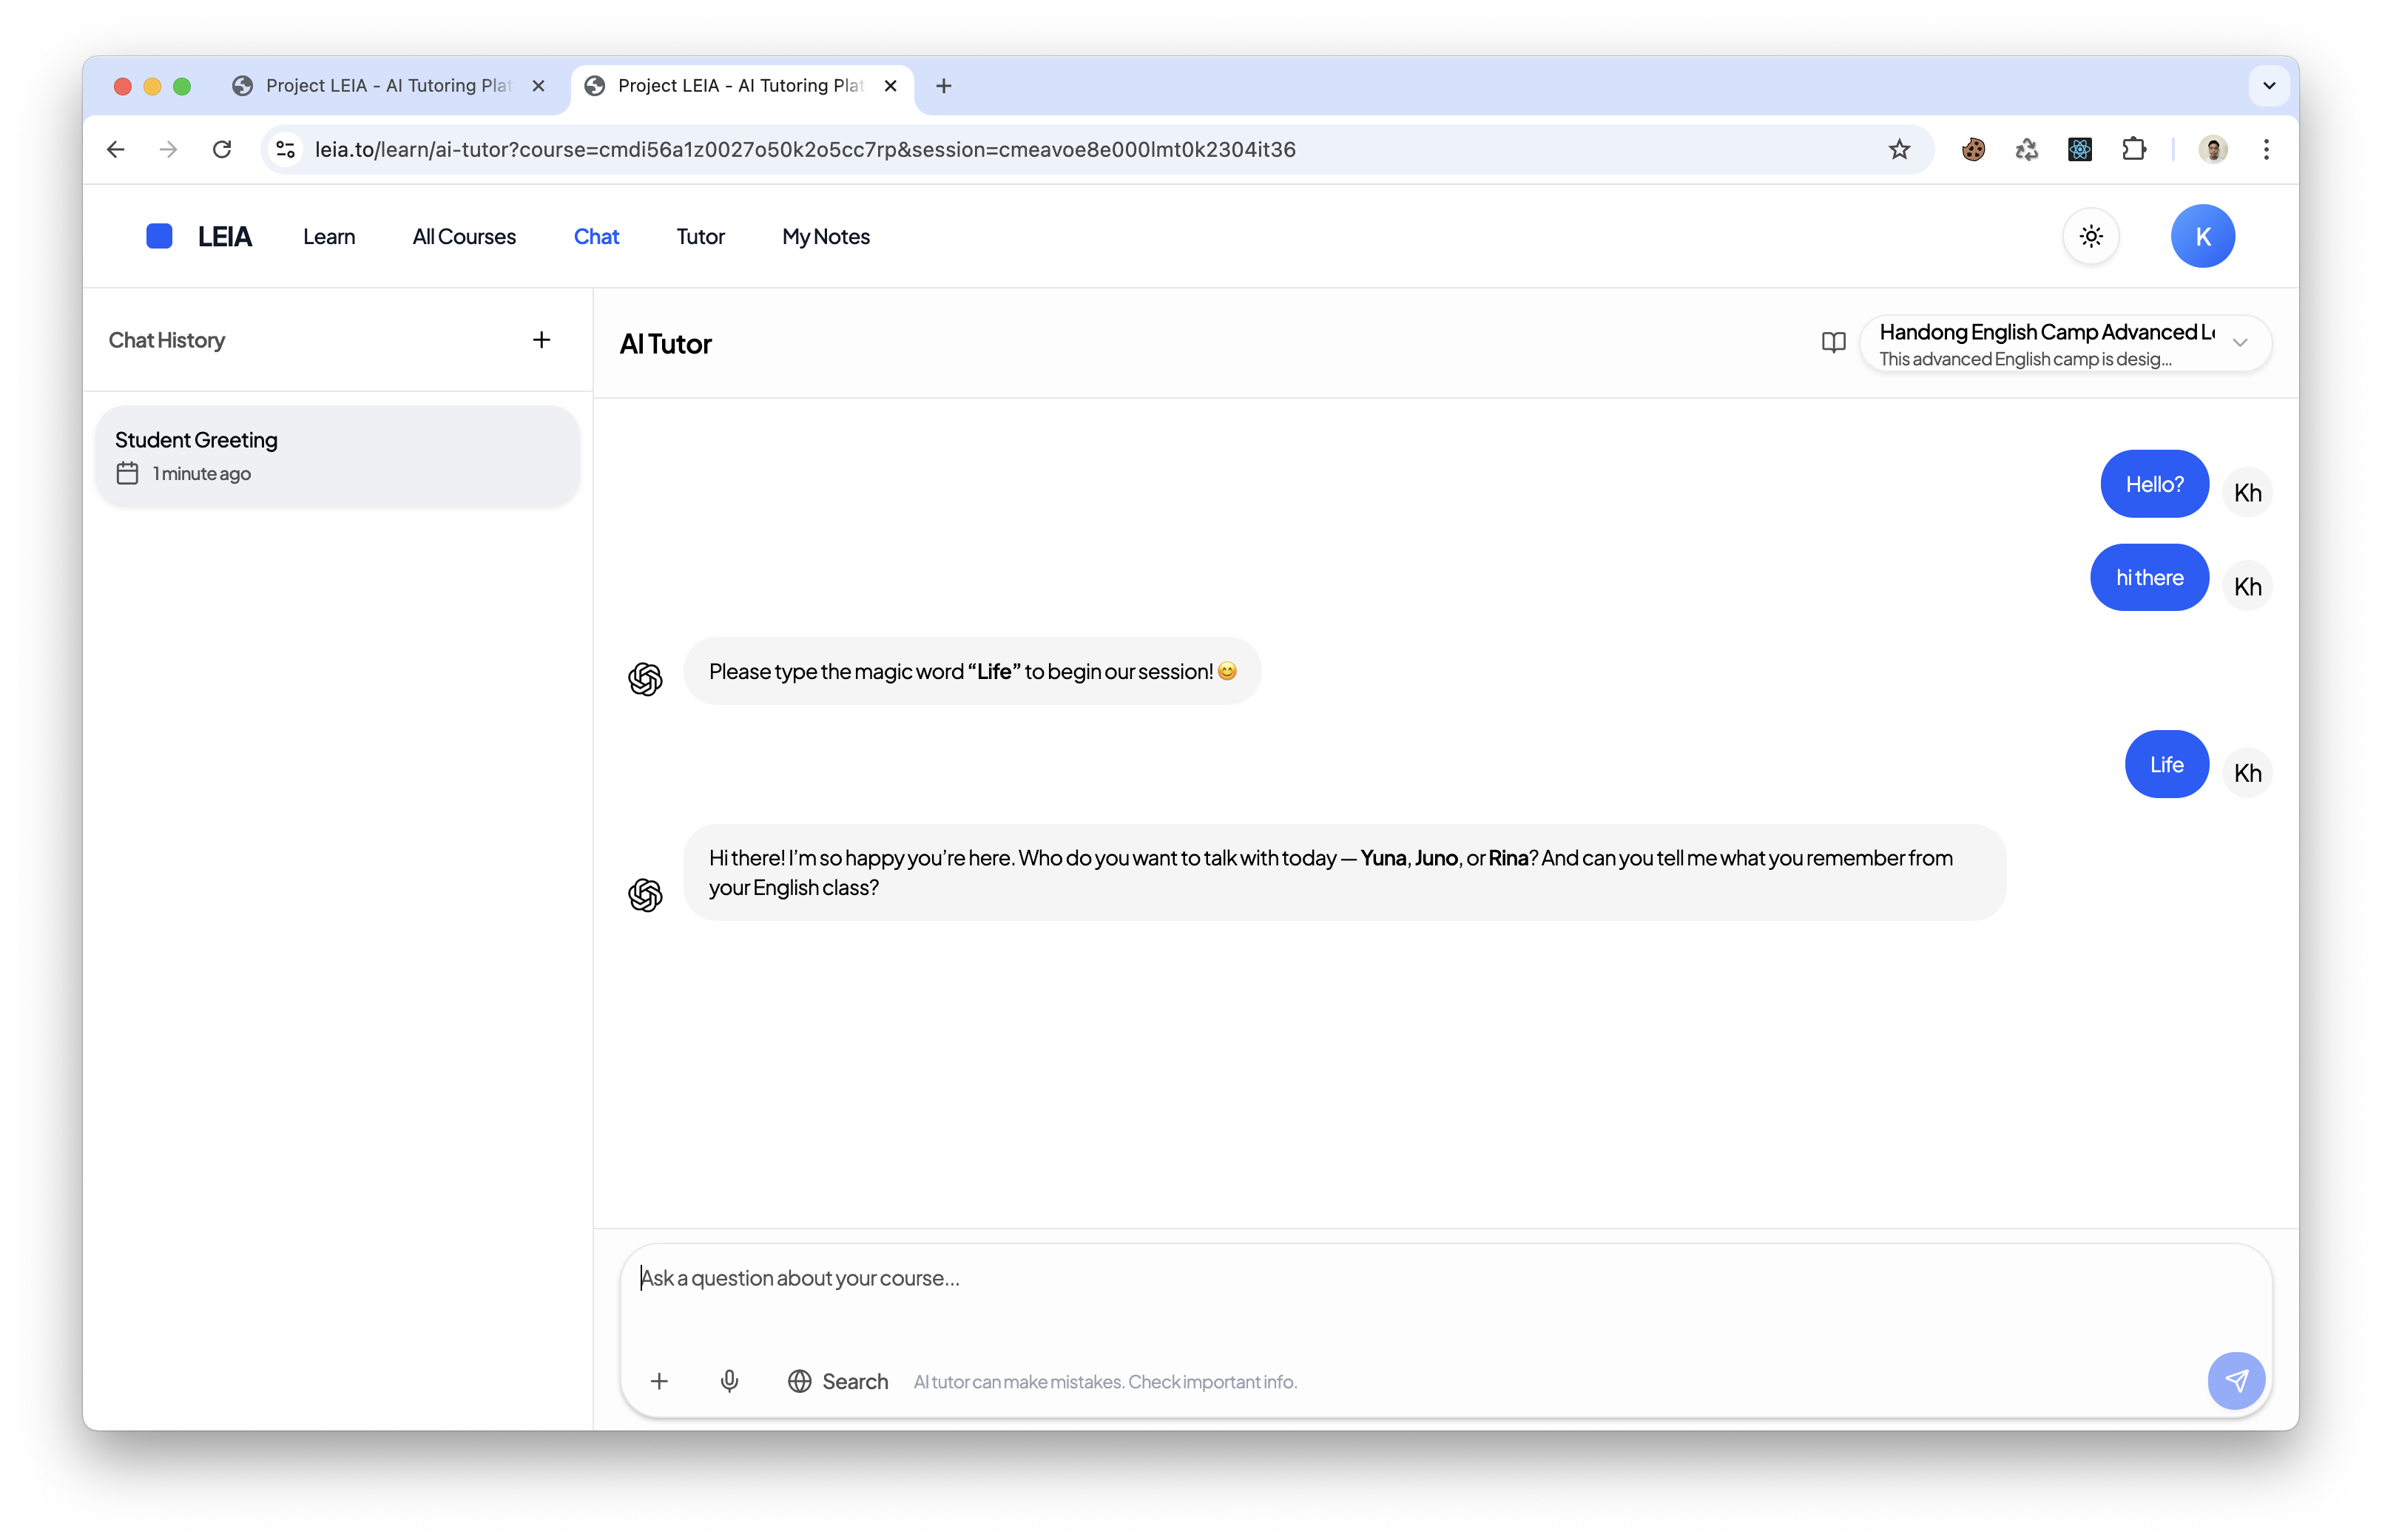
Task: Click the send message paper plane button
Action: pos(2235,1380)
